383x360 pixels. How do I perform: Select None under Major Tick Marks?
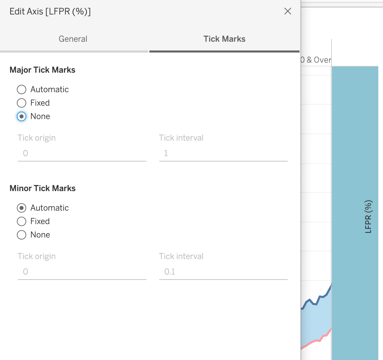(22, 116)
